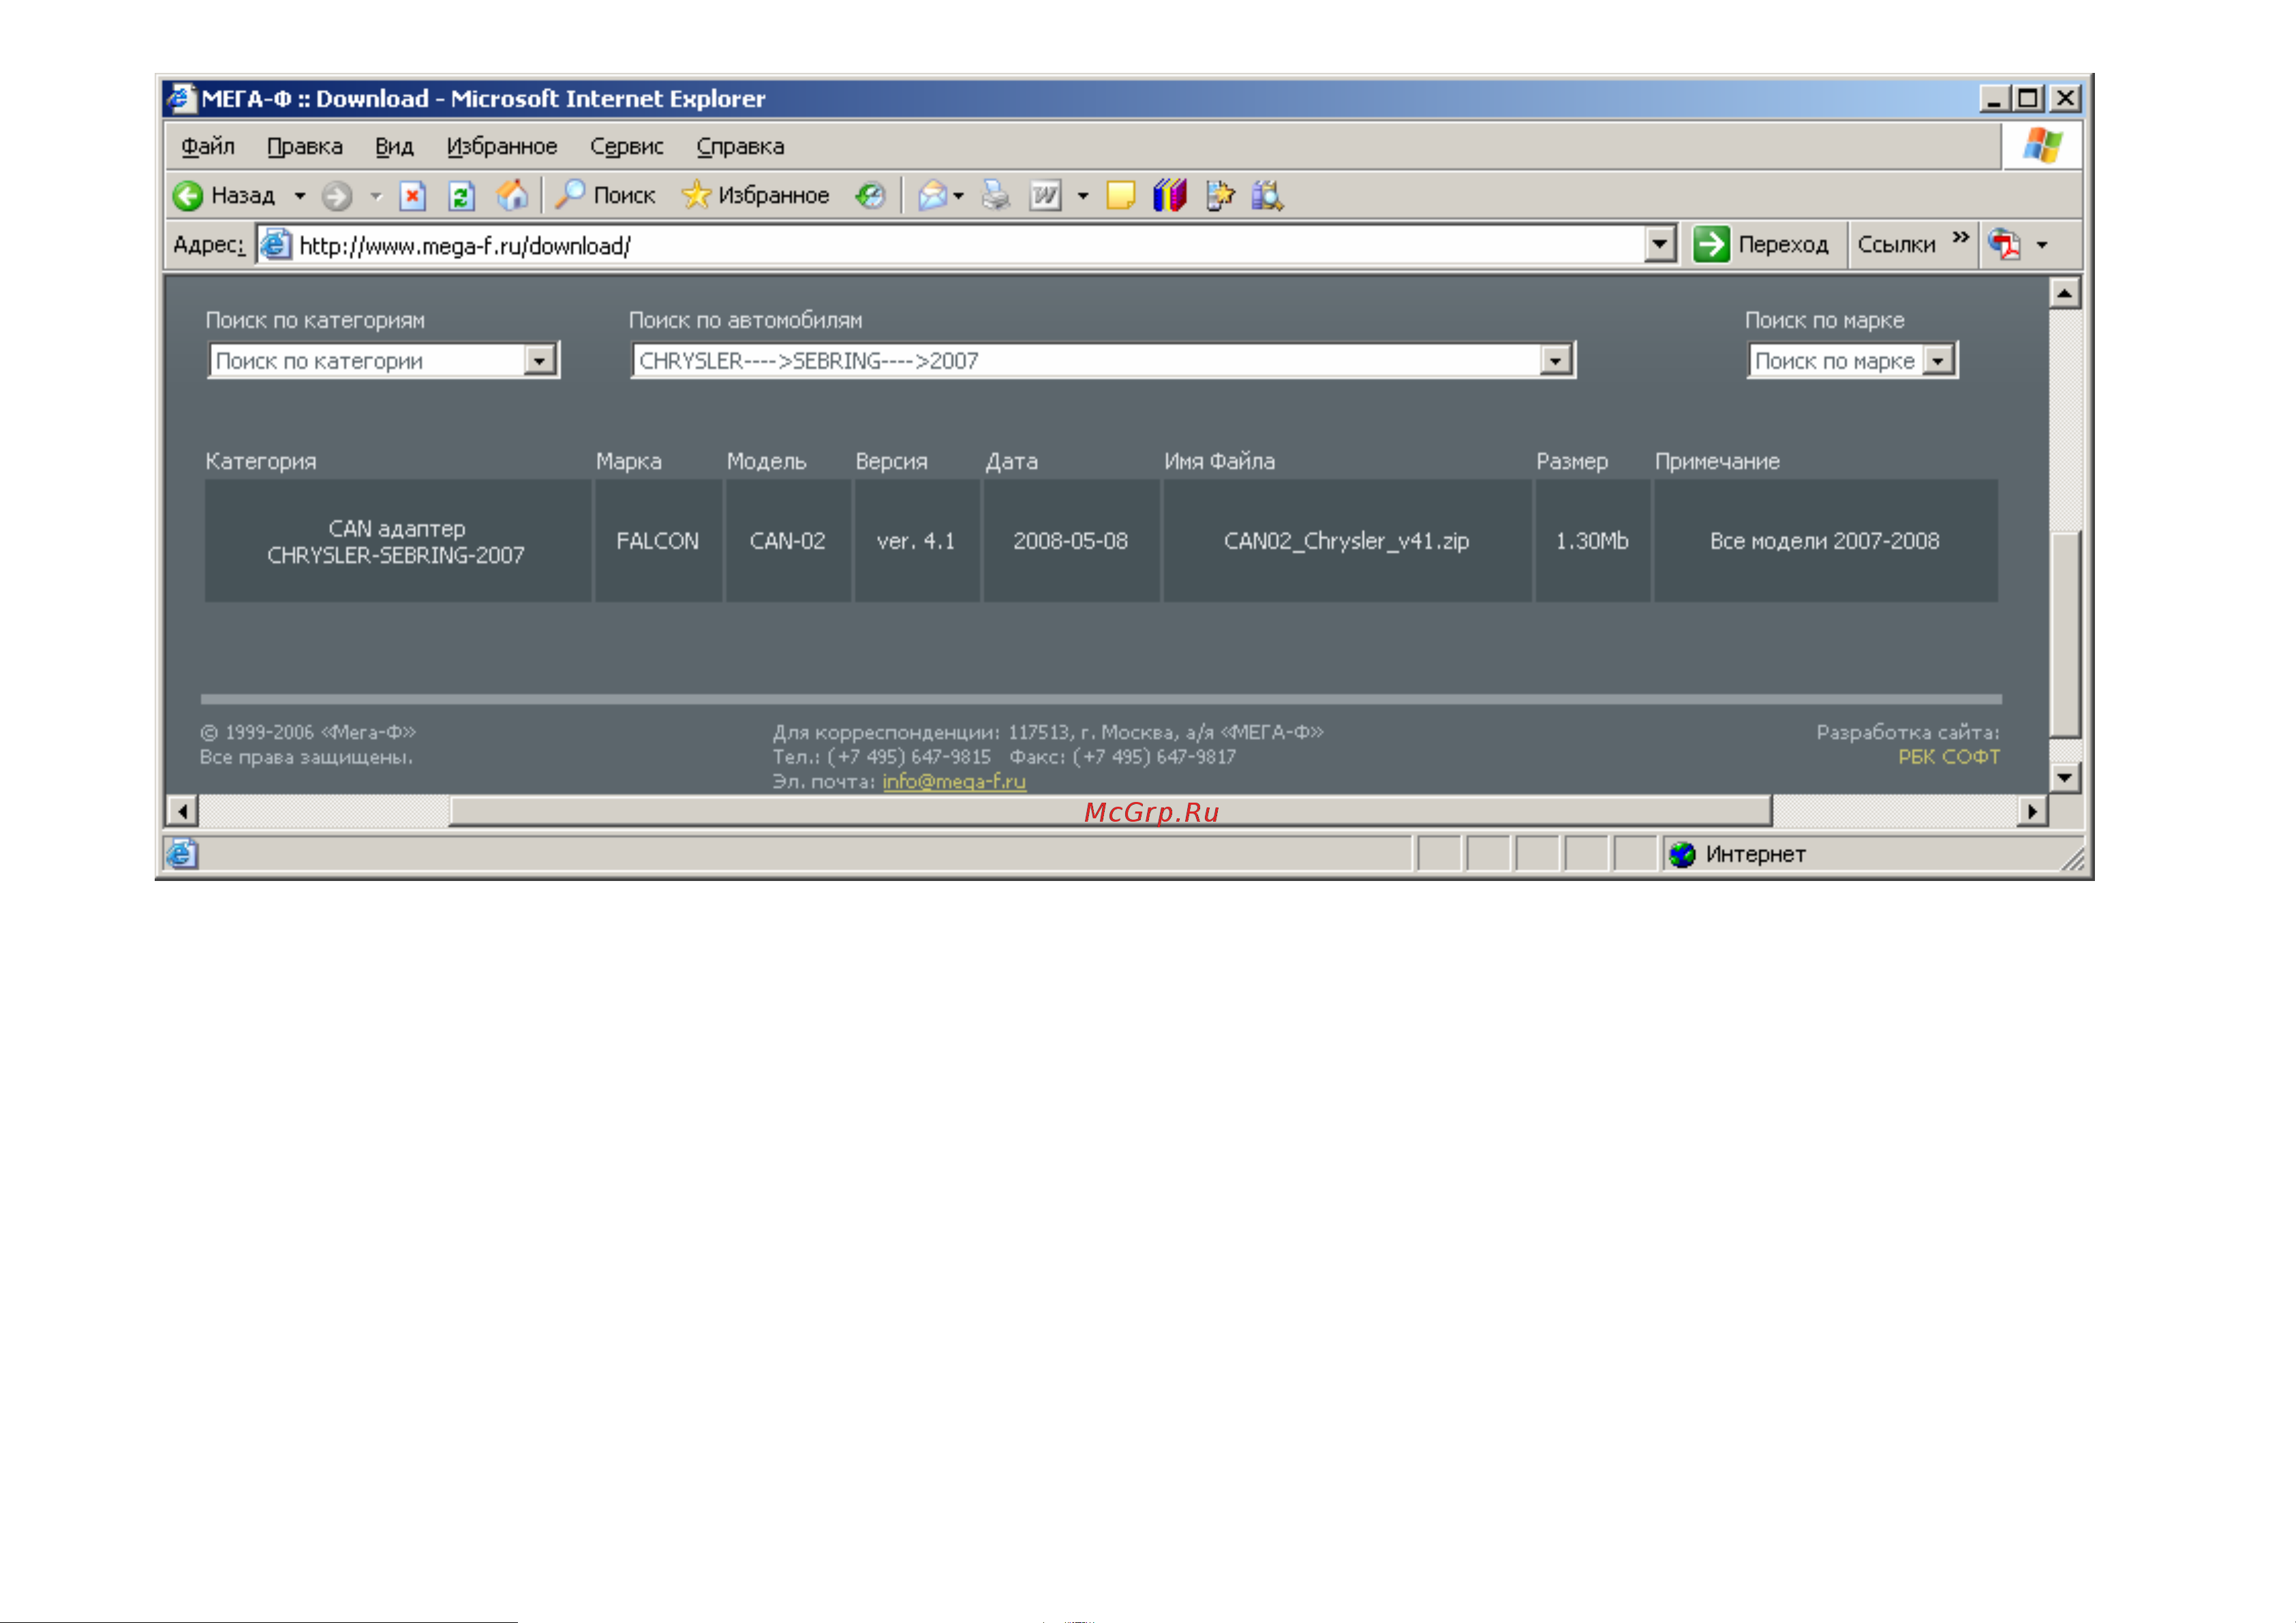
Task: Open Избранное favorites star toolbar button
Action: 755,195
